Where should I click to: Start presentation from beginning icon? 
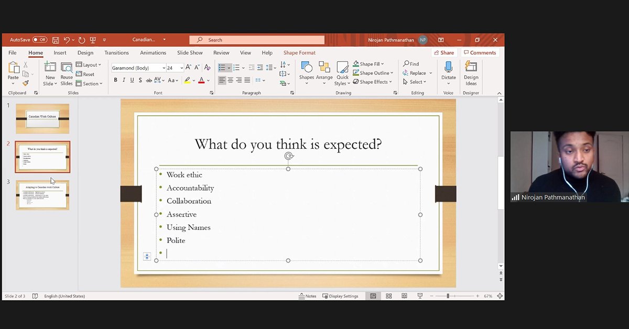coord(93,40)
